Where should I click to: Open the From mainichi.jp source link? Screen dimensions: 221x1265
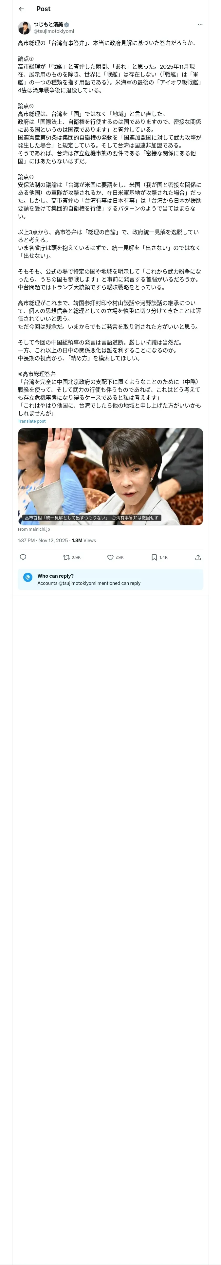[34, 529]
